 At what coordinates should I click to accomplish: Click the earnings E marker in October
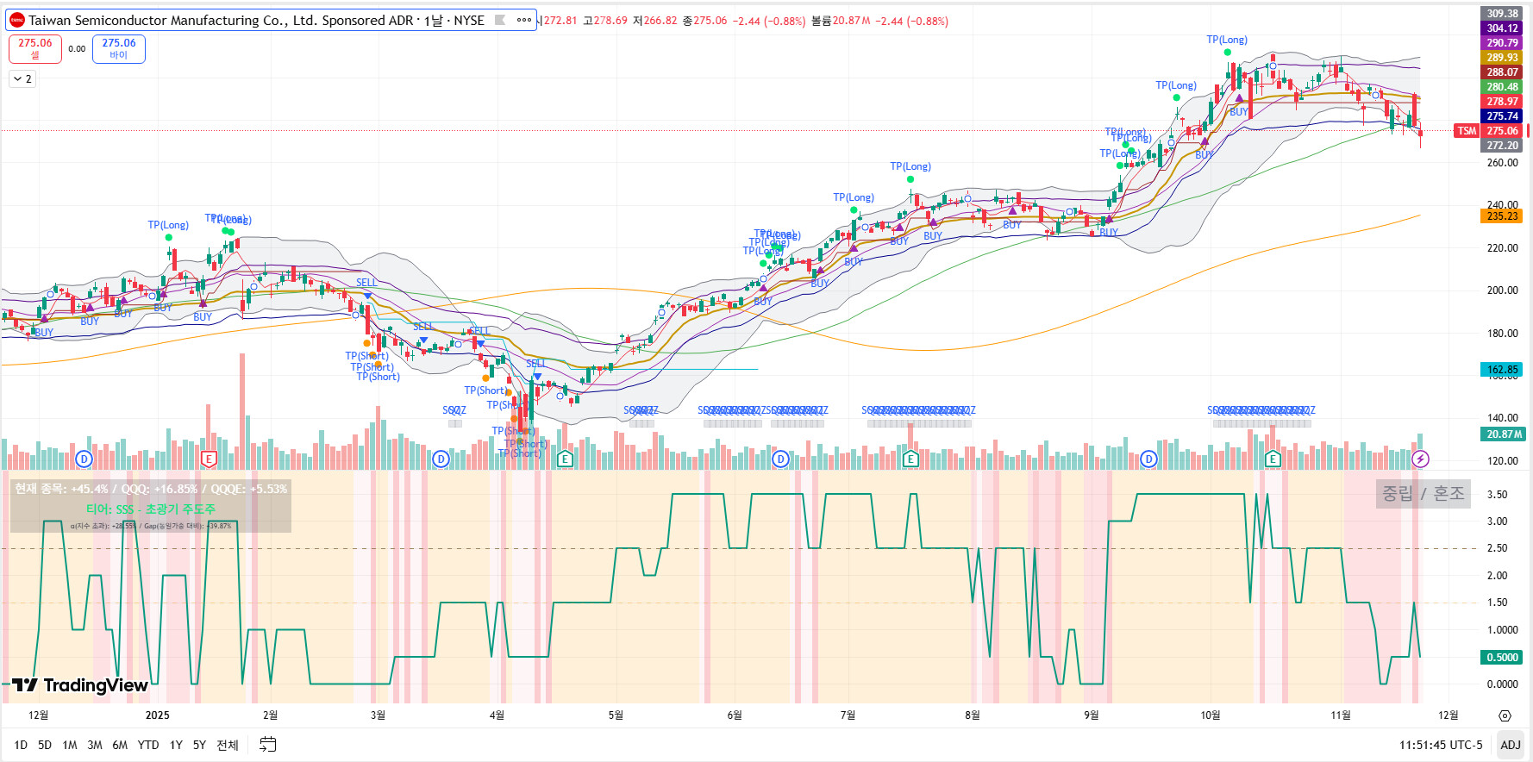coord(1273,459)
